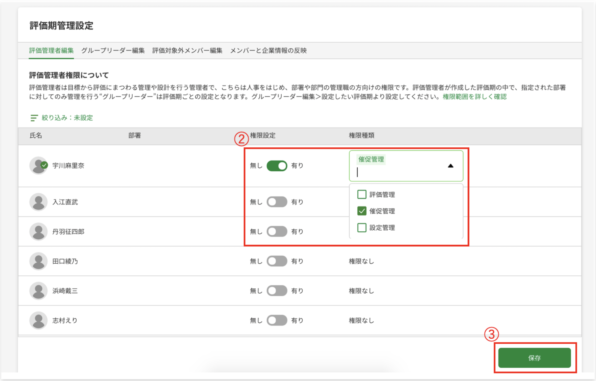Click 浜崎戴三's avatar icon
The height and width of the screenshot is (381, 596).
point(38,291)
